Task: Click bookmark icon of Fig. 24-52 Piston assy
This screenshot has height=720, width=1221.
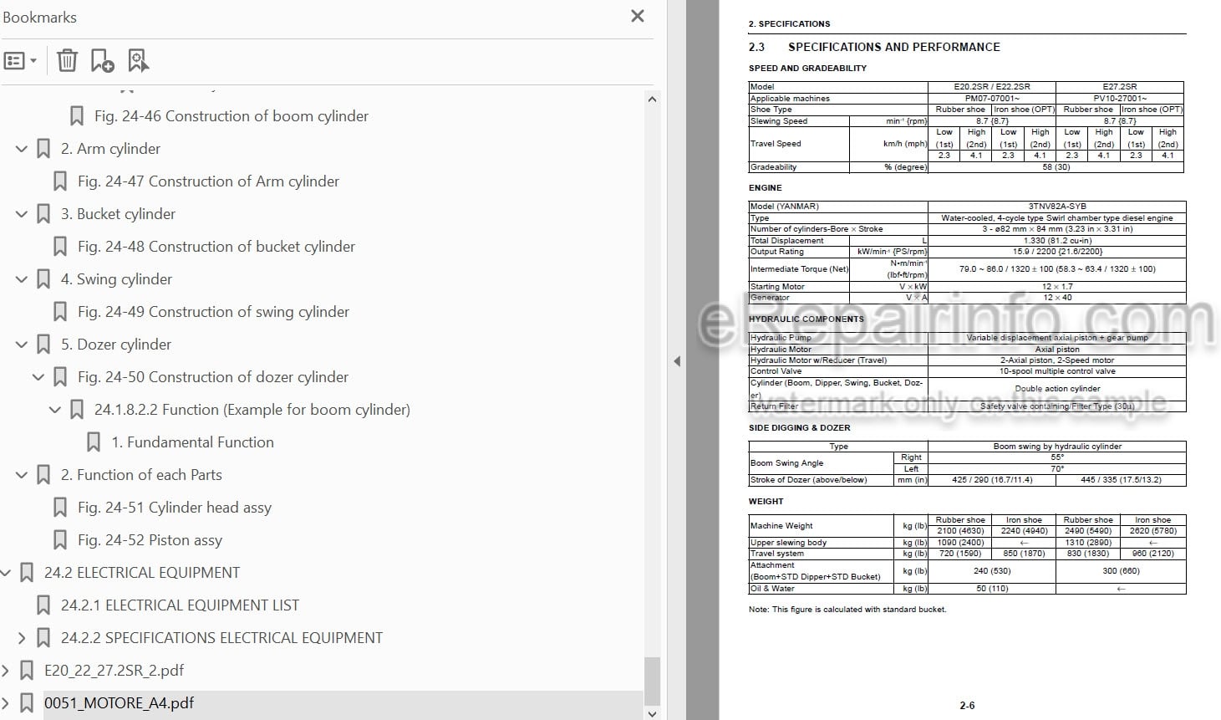Action: point(60,539)
